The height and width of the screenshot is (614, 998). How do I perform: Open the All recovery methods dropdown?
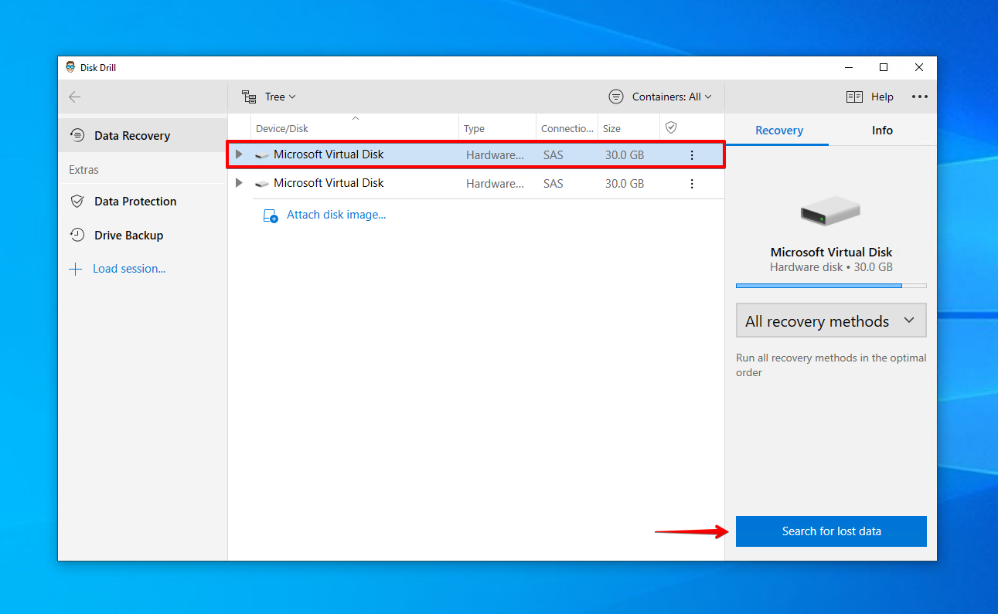coord(831,321)
